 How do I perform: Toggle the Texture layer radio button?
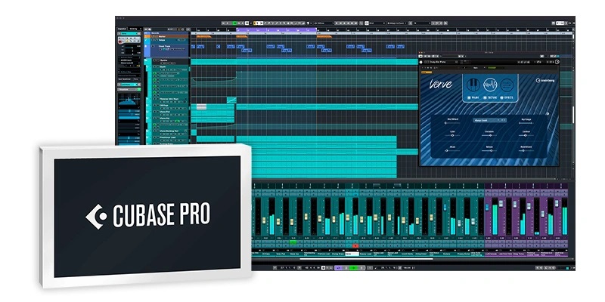click(486, 97)
